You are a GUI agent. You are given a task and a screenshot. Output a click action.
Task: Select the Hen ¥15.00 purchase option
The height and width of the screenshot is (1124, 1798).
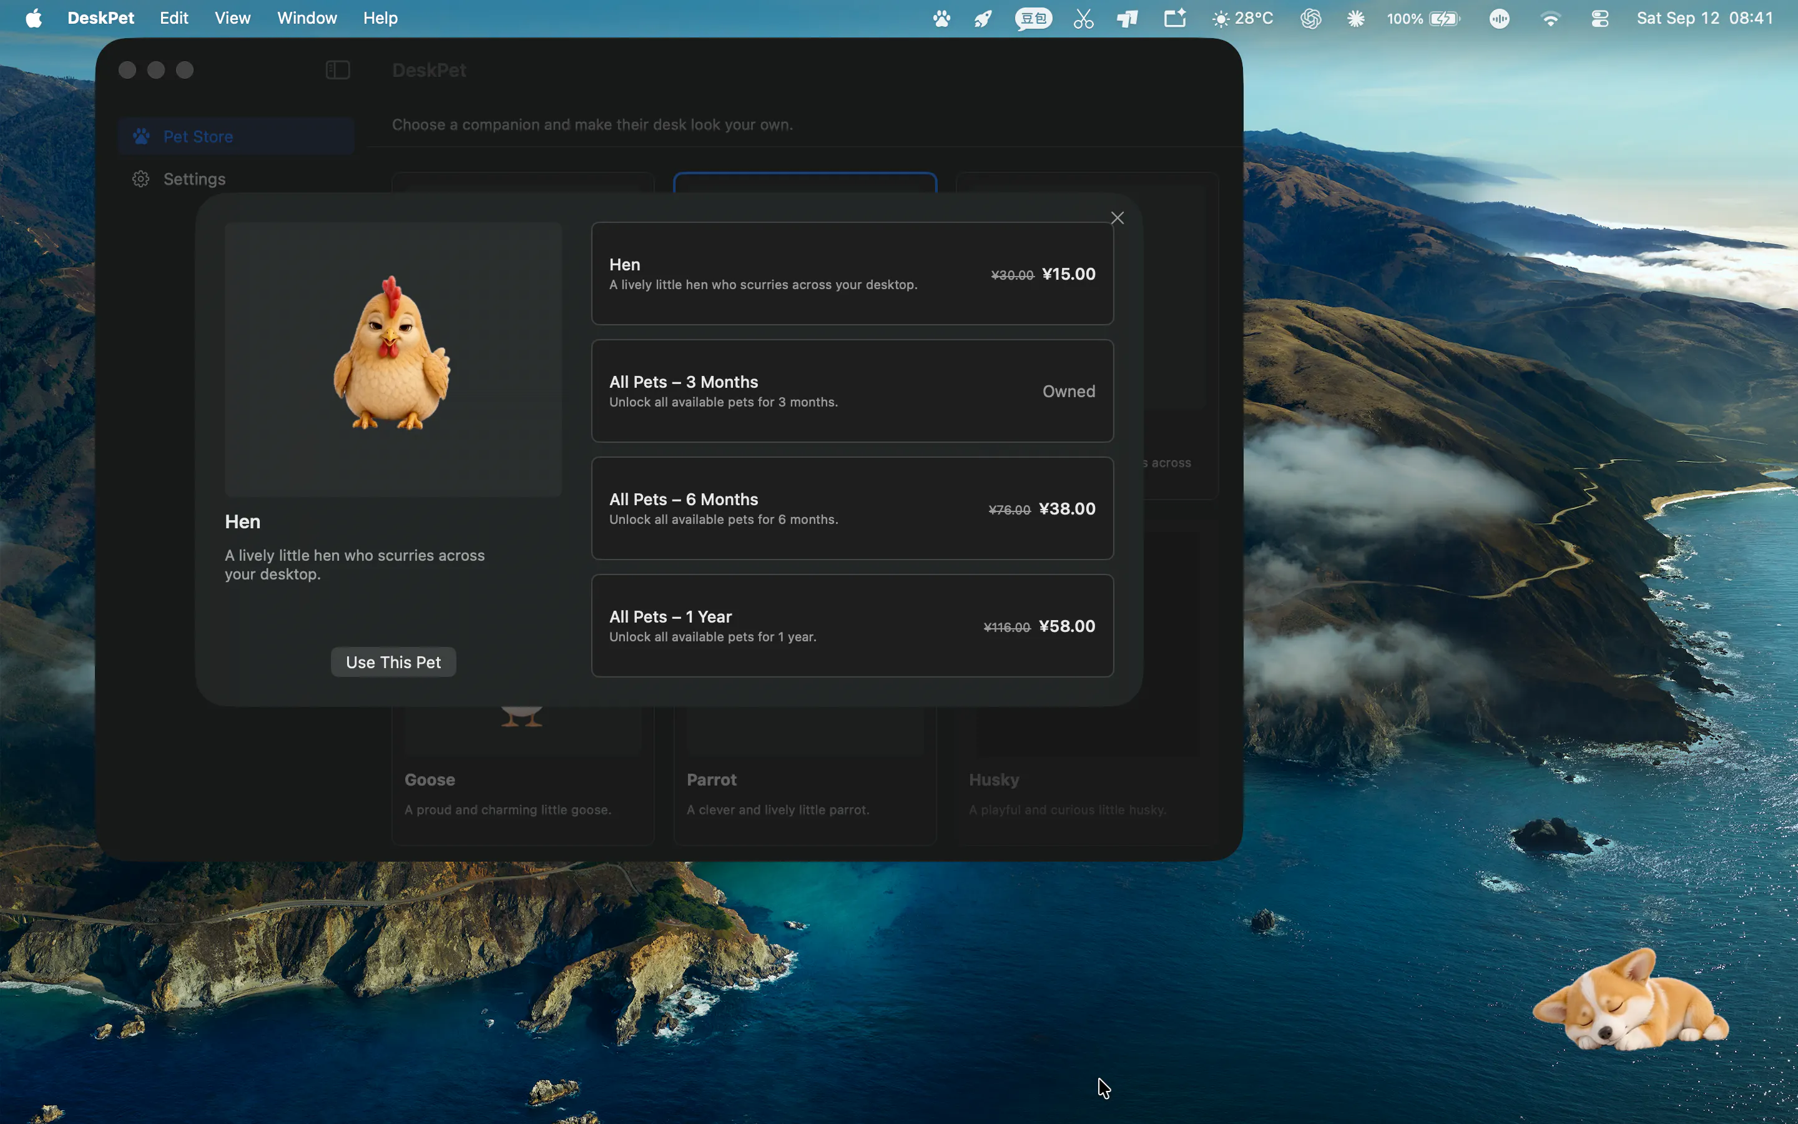(x=852, y=274)
